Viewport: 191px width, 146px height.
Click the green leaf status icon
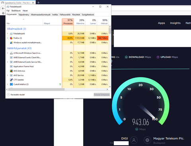pos(60,84)
